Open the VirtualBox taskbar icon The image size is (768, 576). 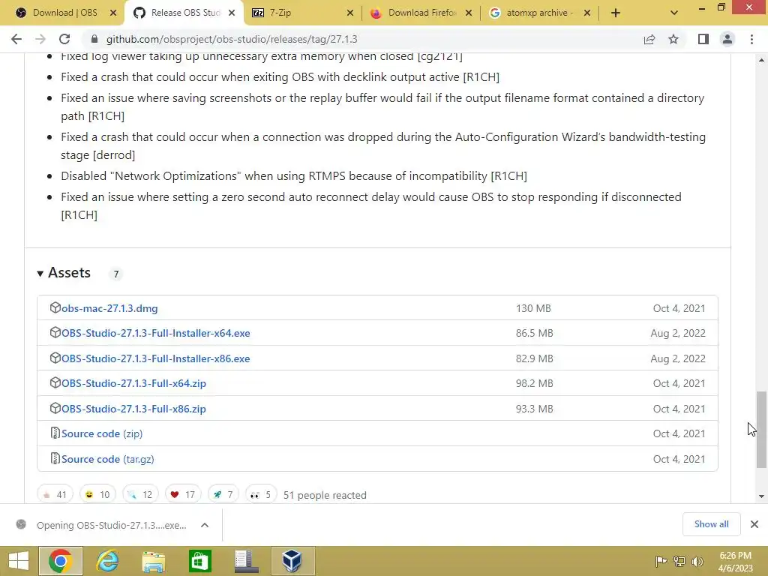tap(292, 561)
